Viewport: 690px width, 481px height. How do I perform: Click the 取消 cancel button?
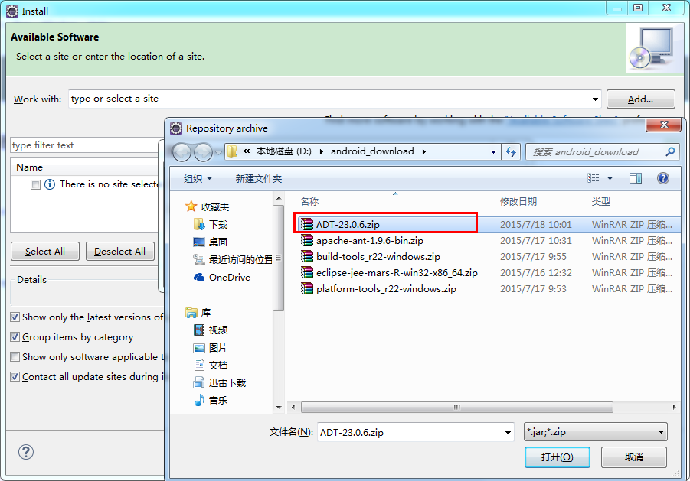633,457
